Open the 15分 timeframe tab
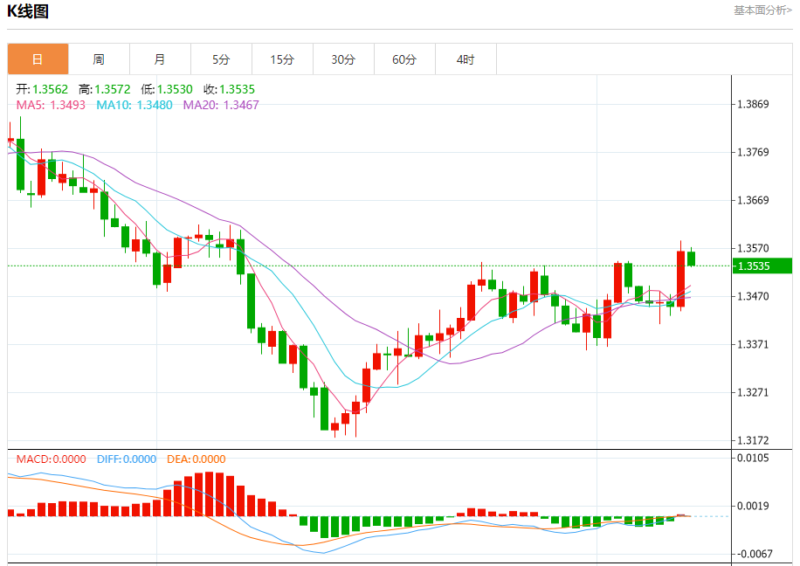Screen dimensions: 800x566 click(282, 59)
